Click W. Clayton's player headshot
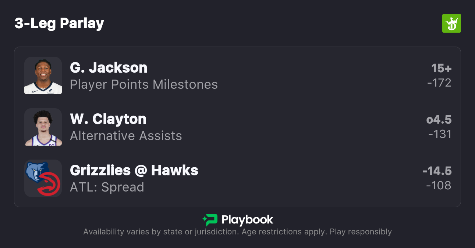This screenshot has width=475, height=248. coord(43,127)
